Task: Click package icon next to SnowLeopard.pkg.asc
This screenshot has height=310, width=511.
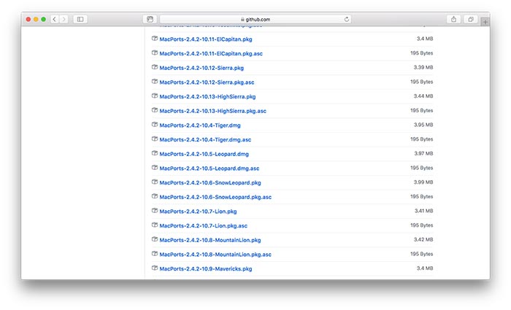Action: point(155,196)
